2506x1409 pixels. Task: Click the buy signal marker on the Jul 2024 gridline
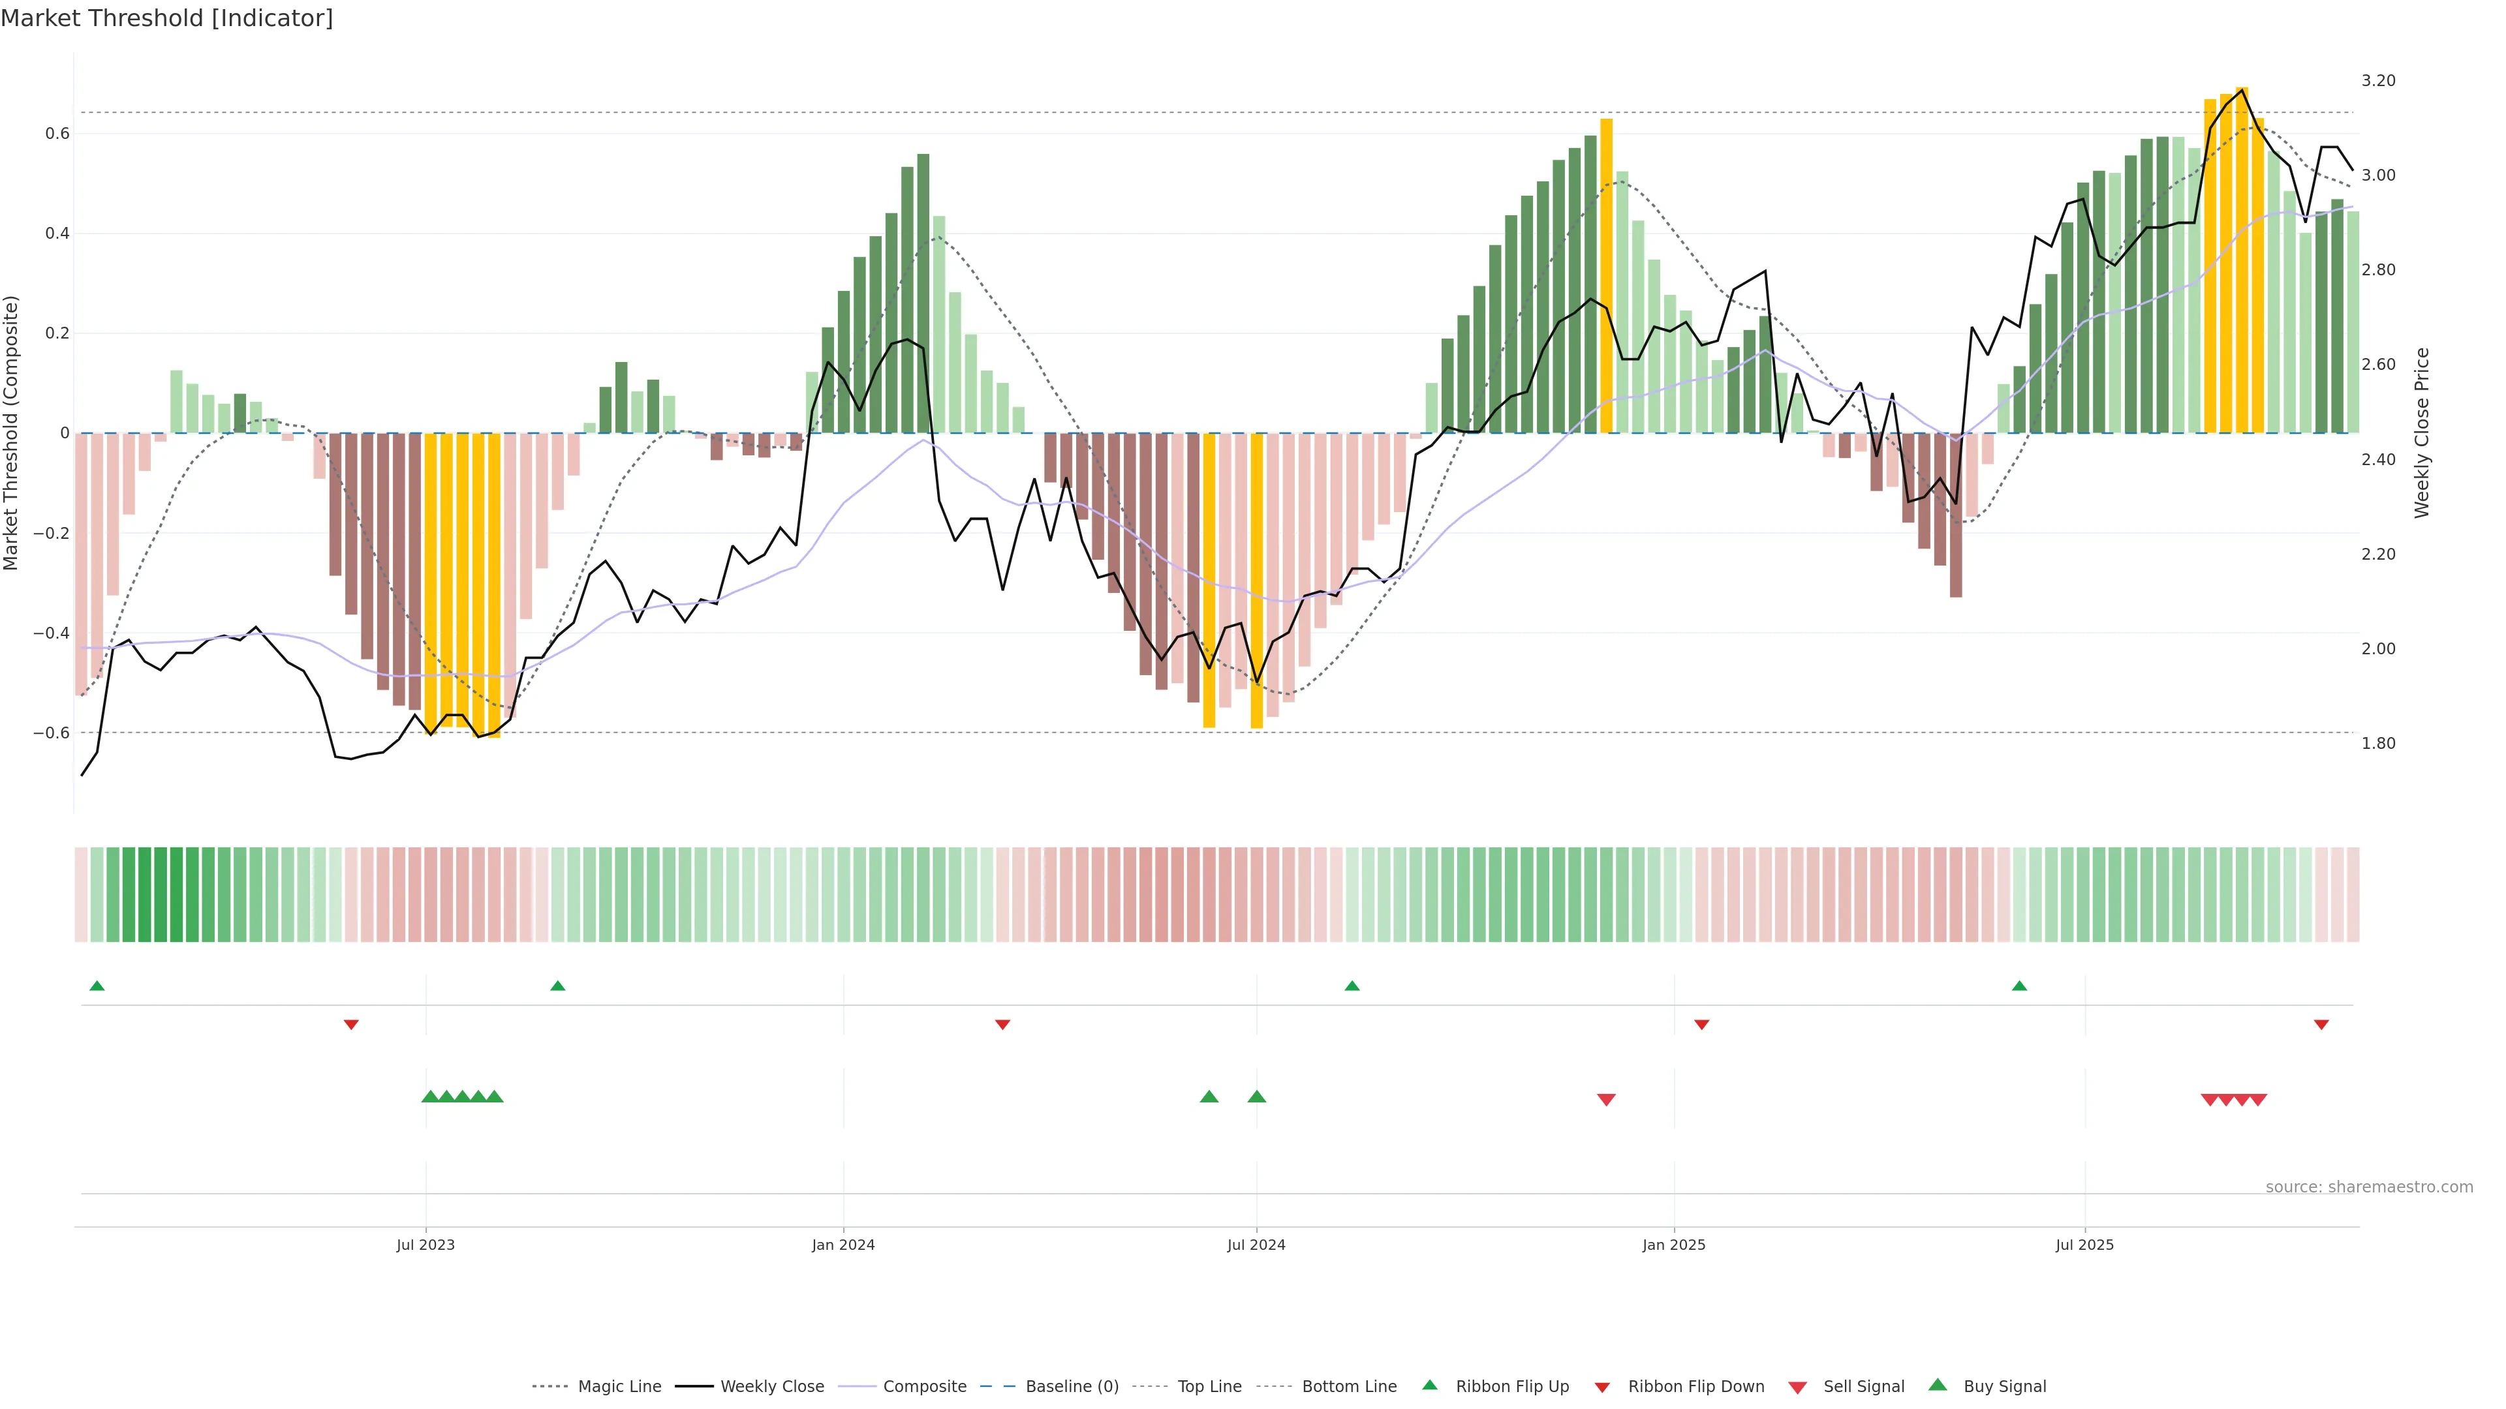point(1256,1097)
